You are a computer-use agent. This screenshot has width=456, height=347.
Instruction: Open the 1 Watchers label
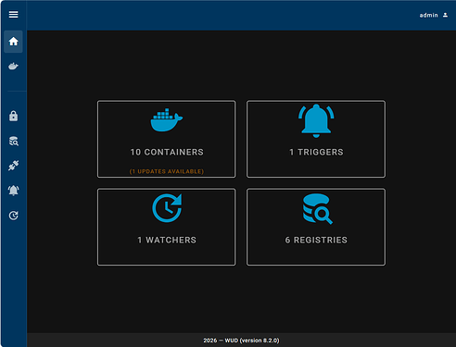click(x=167, y=240)
